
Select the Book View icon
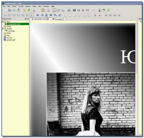pyautogui.click(x=54, y=10)
